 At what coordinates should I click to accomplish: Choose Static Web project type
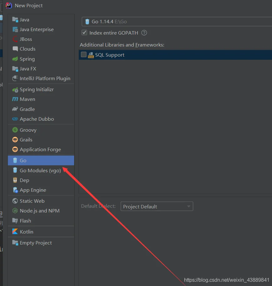point(41,201)
